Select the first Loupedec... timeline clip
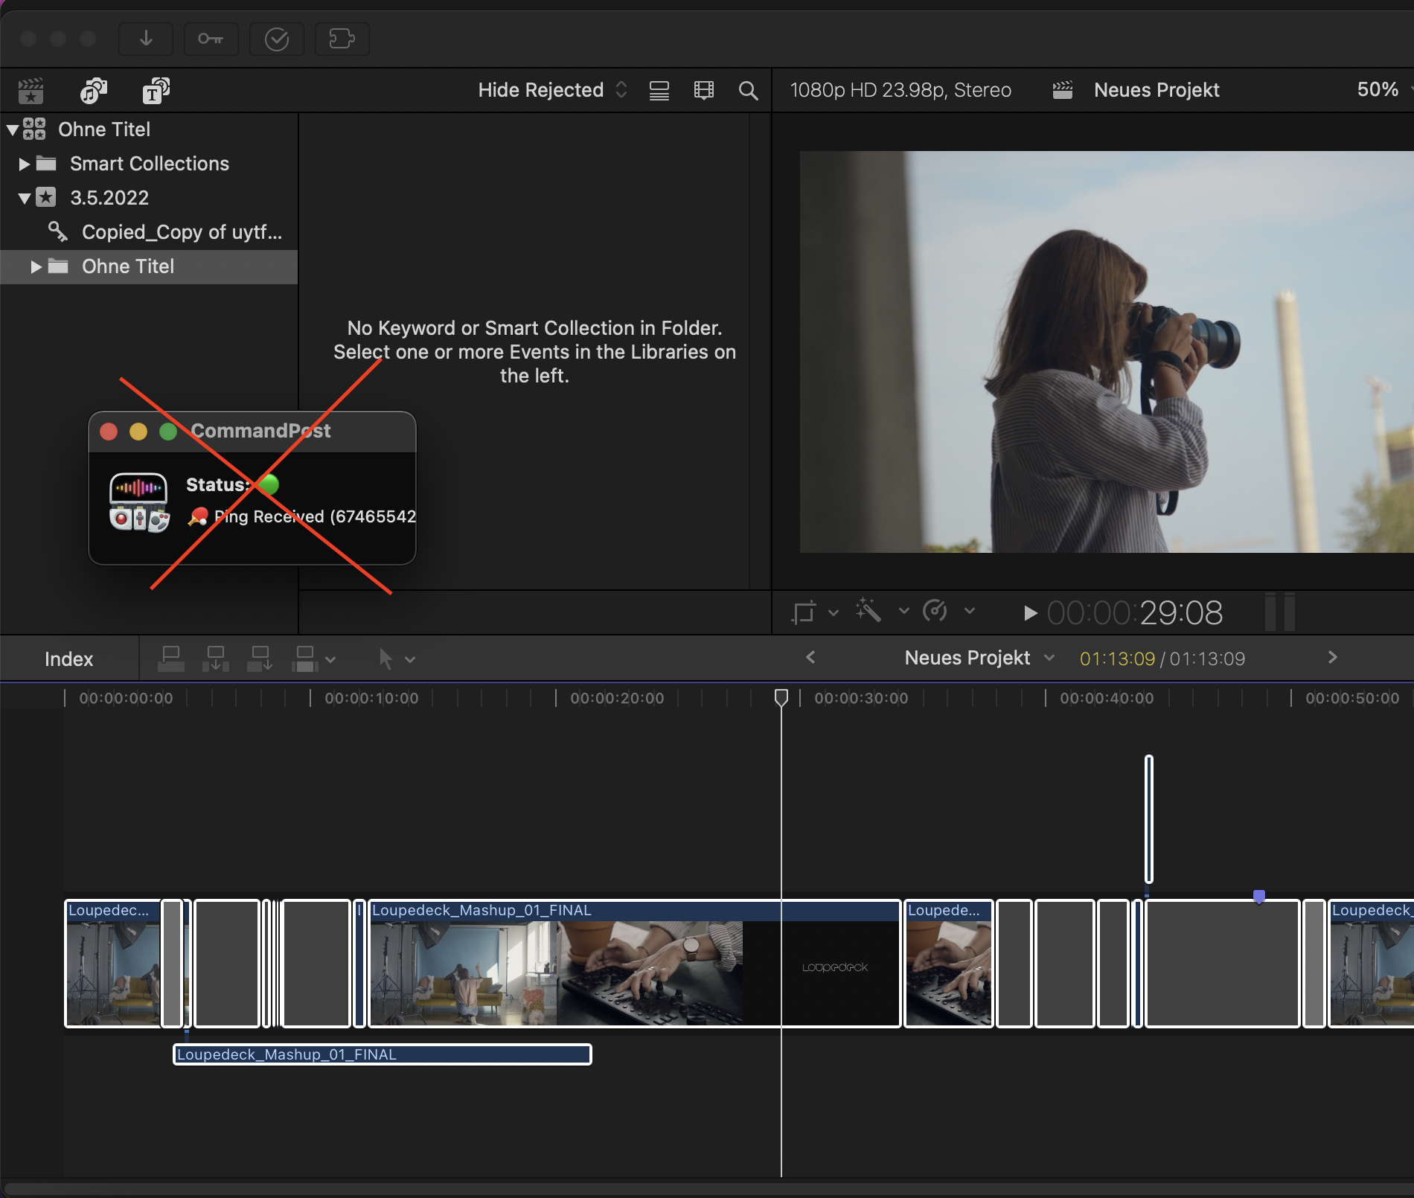 pyautogui.click(x=113, y=964)
